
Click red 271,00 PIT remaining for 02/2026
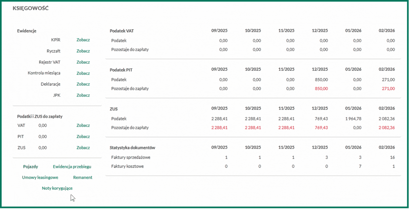coord(388,89)
